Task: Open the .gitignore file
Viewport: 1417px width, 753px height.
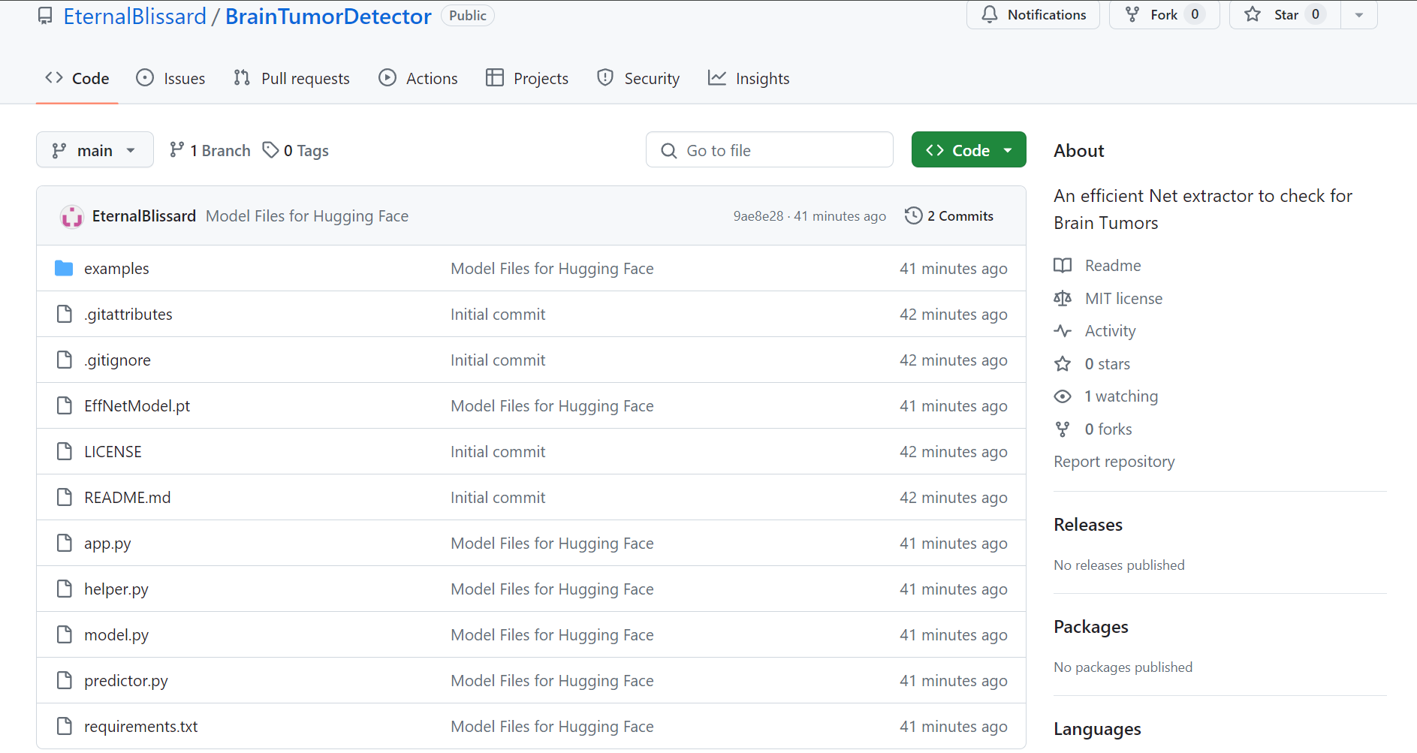Action: (117, 360)
